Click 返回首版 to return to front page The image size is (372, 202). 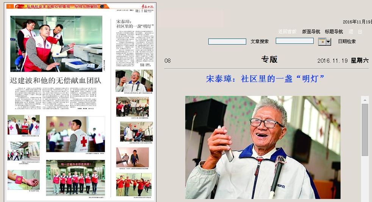(287, 32)
